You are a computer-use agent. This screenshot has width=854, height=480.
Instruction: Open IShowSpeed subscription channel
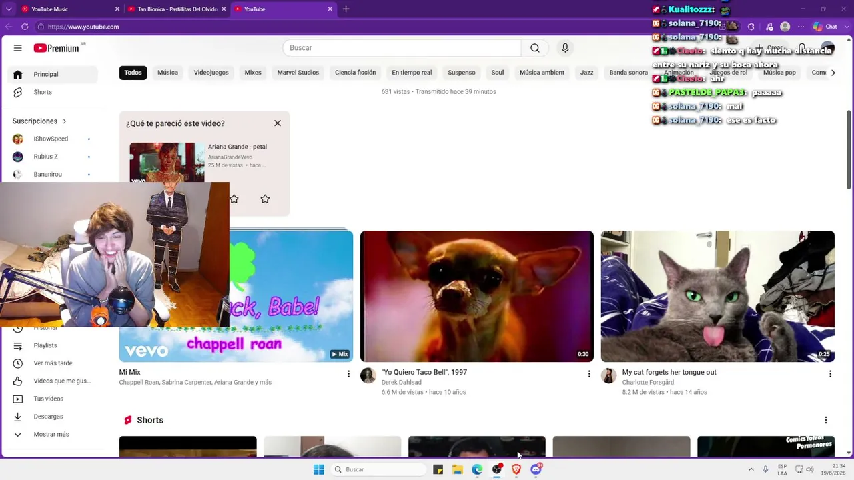(53, 139)
